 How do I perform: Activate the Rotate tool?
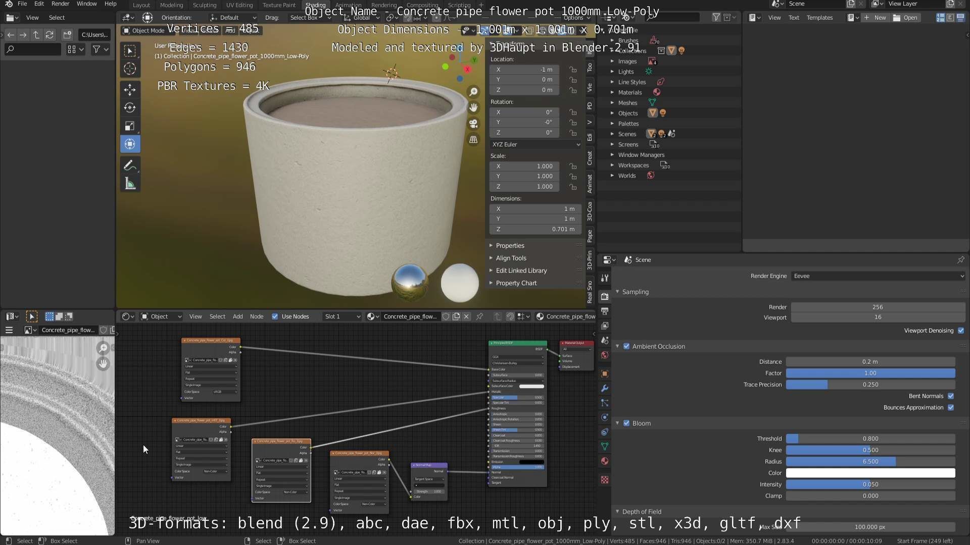click(130, 107)
